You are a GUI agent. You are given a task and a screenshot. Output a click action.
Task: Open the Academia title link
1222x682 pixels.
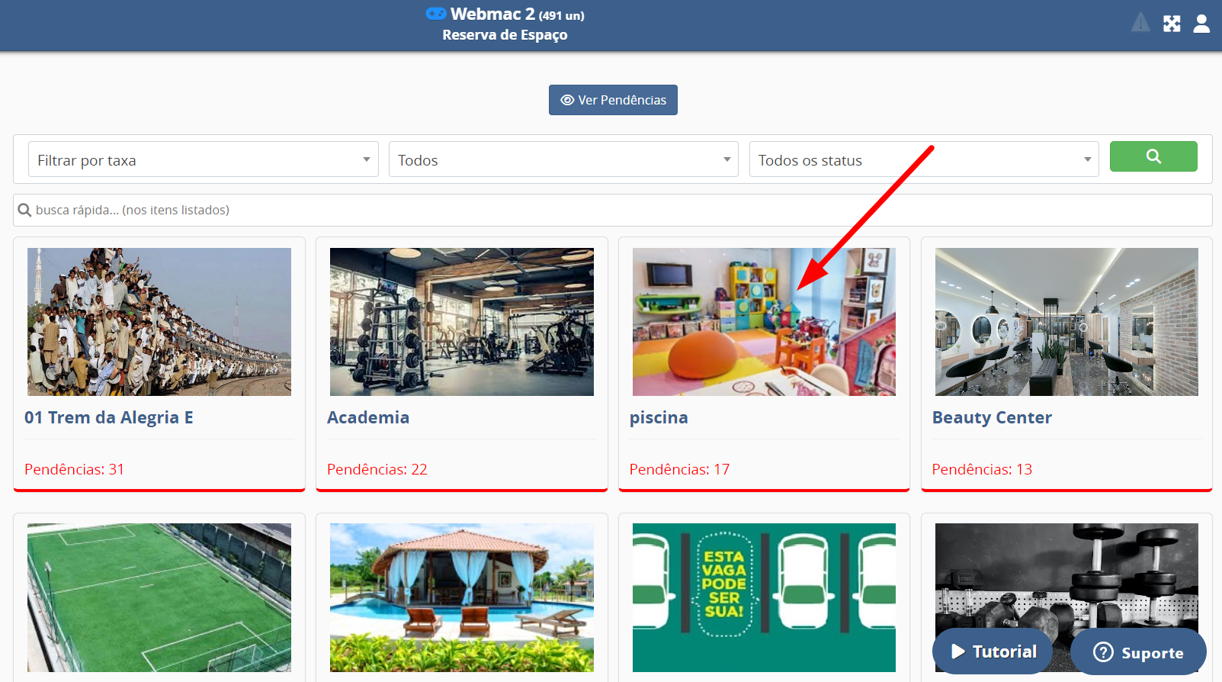[368, 417]
